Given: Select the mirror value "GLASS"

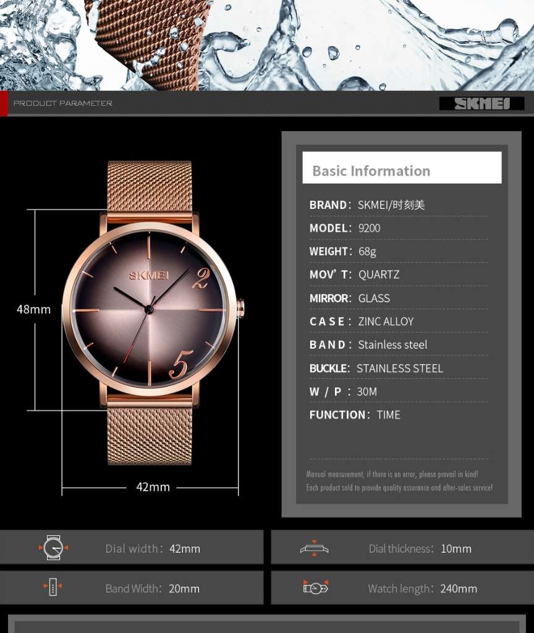Looking at the screenshot, I should pyautogui.click(x=374, y=299).
